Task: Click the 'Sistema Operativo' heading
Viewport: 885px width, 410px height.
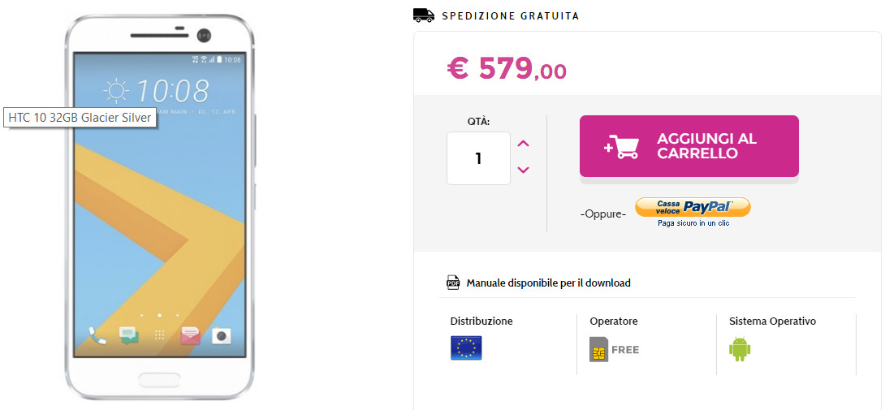Action: click(x=772, y=321)
